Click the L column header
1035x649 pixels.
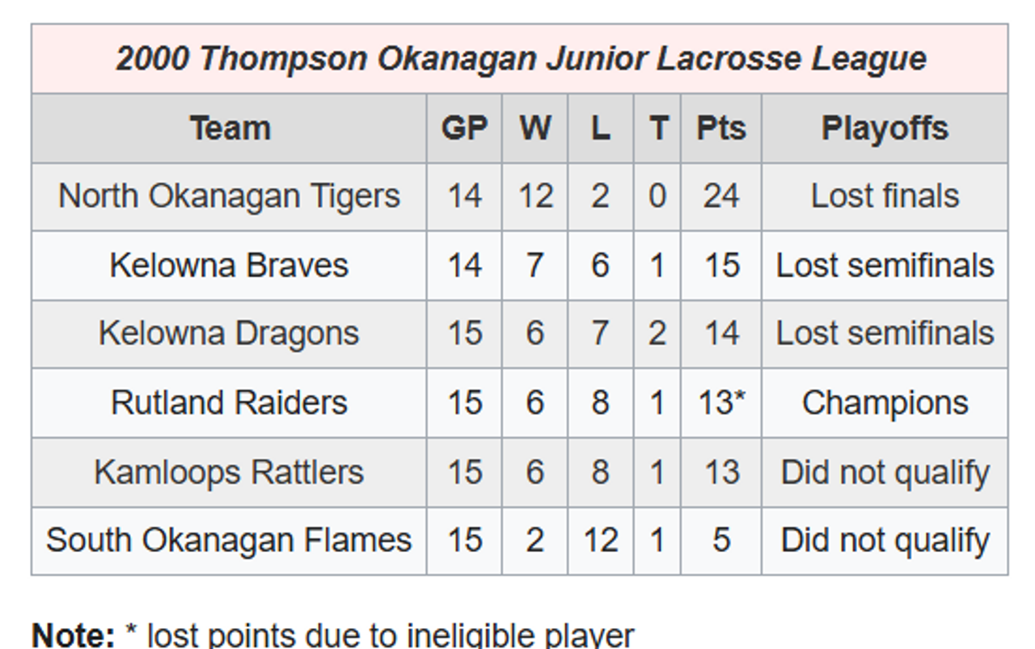[x=600, y=129]
